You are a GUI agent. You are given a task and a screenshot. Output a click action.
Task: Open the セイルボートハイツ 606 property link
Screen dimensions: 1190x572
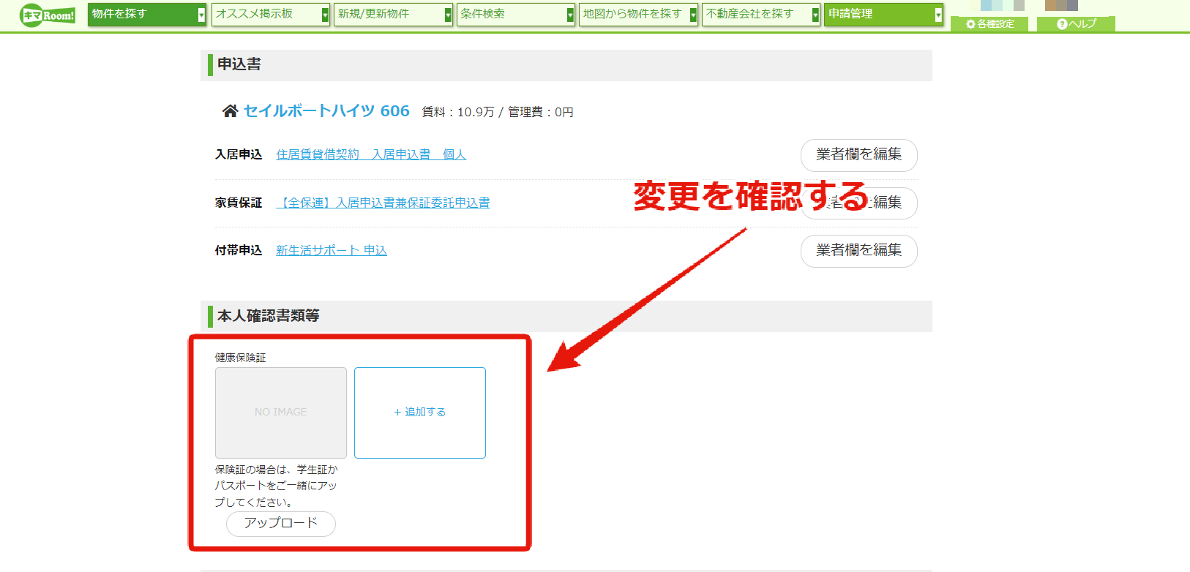326,111
